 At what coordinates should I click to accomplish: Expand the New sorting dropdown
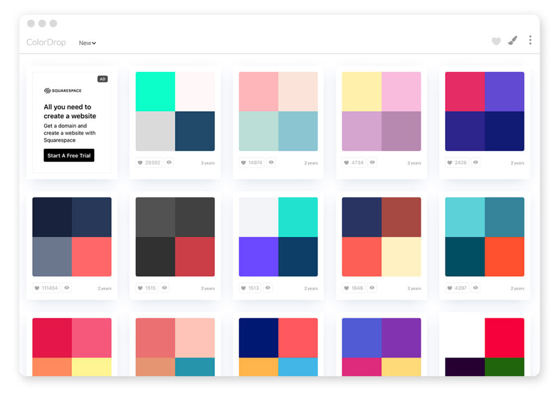point(87,43)
